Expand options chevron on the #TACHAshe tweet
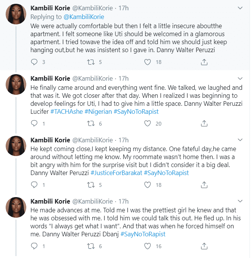The height and width of the screenshot is (258, 251). [240, 78]
